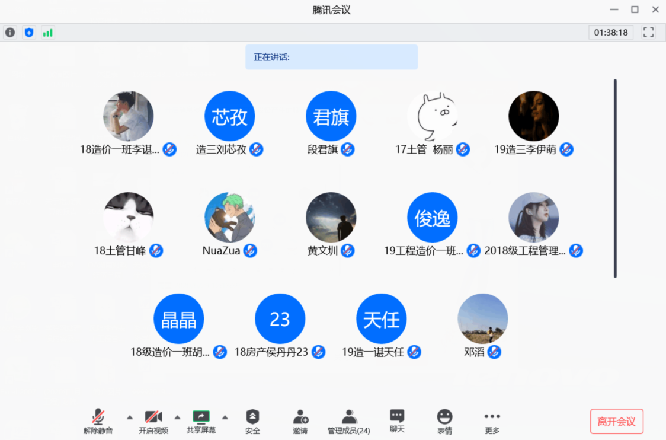Select 晶晶 blue avatar circle
The image size is (666, 440).
pyautogui.click(x=179, y=318)
